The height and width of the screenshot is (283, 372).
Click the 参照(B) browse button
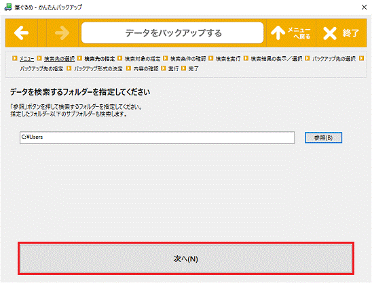tap(323, 137)
